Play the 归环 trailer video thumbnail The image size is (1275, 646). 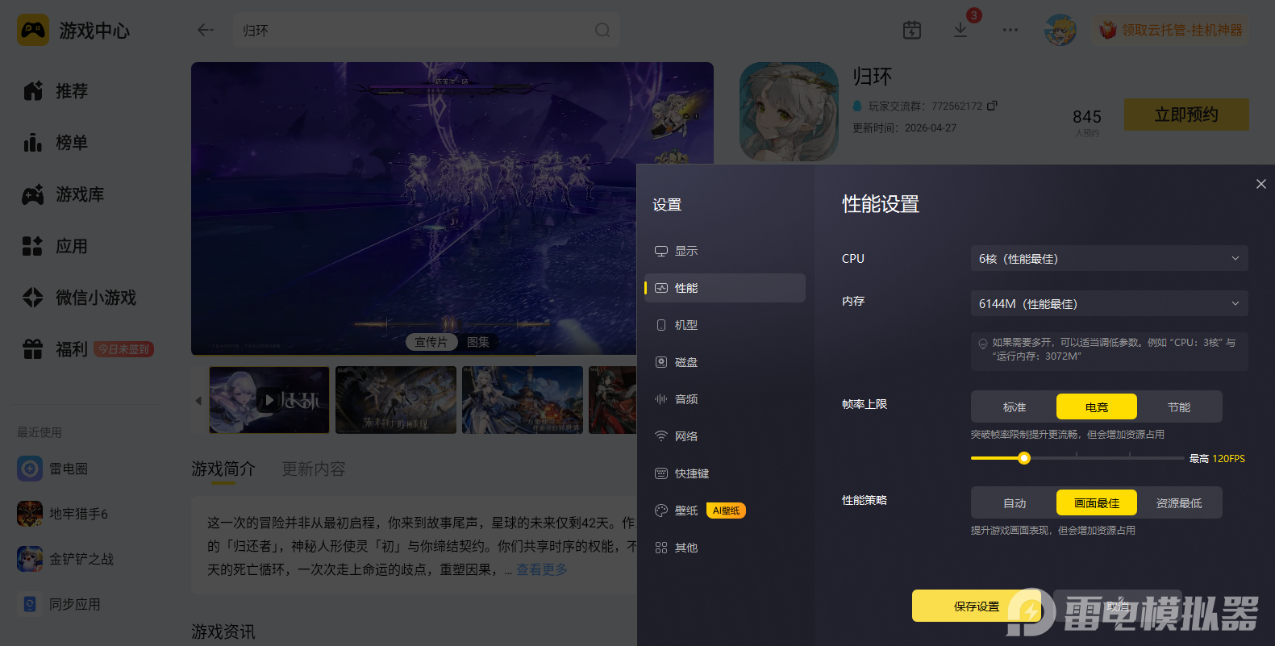pos(269,400)
